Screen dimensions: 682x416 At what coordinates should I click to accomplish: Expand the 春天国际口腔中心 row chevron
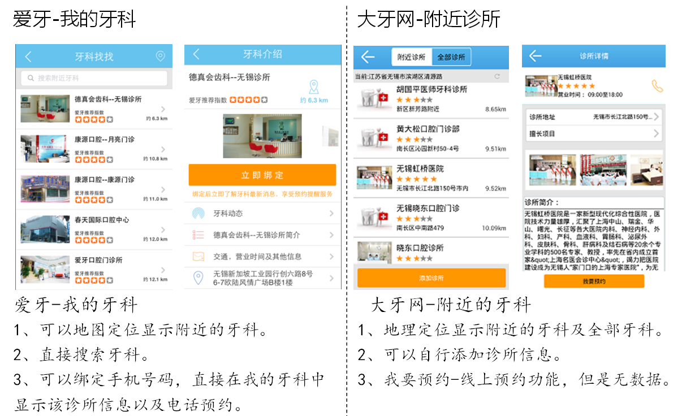163,229
